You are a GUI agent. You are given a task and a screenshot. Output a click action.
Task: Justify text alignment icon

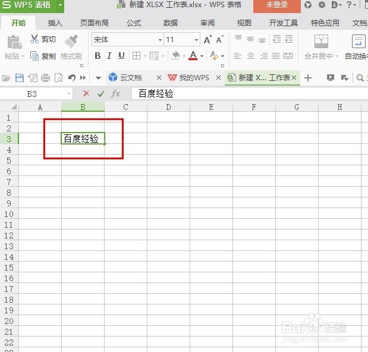[275, 56]
